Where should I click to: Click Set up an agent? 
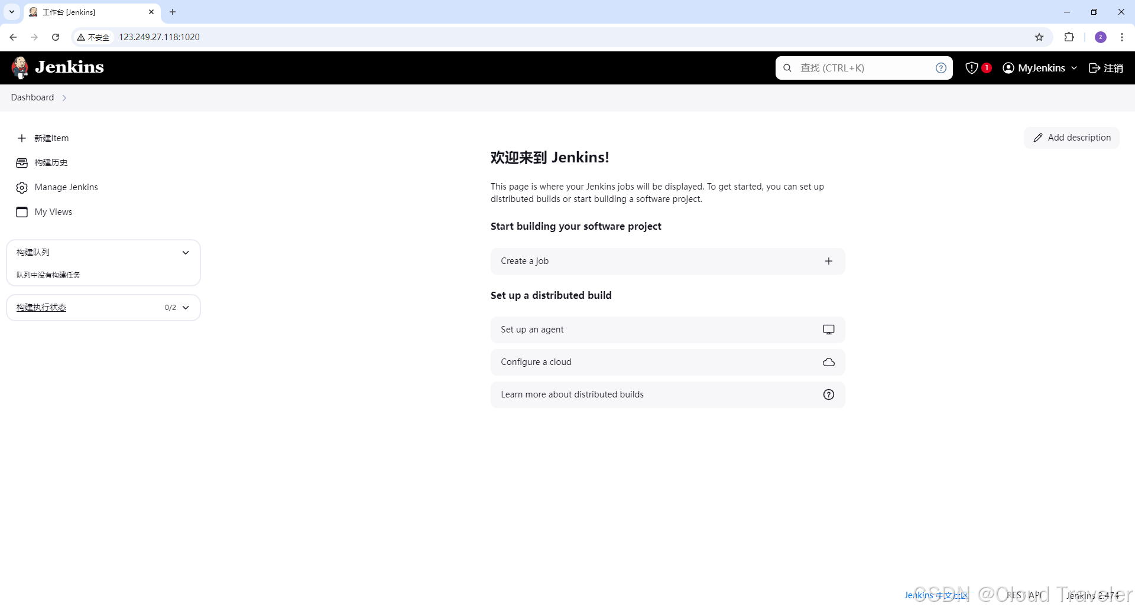[x=668, y=330]
